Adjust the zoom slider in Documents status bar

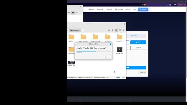[x=121, y=78]
